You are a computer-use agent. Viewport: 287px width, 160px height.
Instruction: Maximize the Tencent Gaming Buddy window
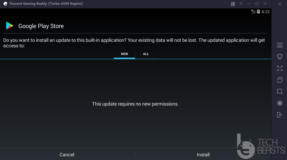257,4
